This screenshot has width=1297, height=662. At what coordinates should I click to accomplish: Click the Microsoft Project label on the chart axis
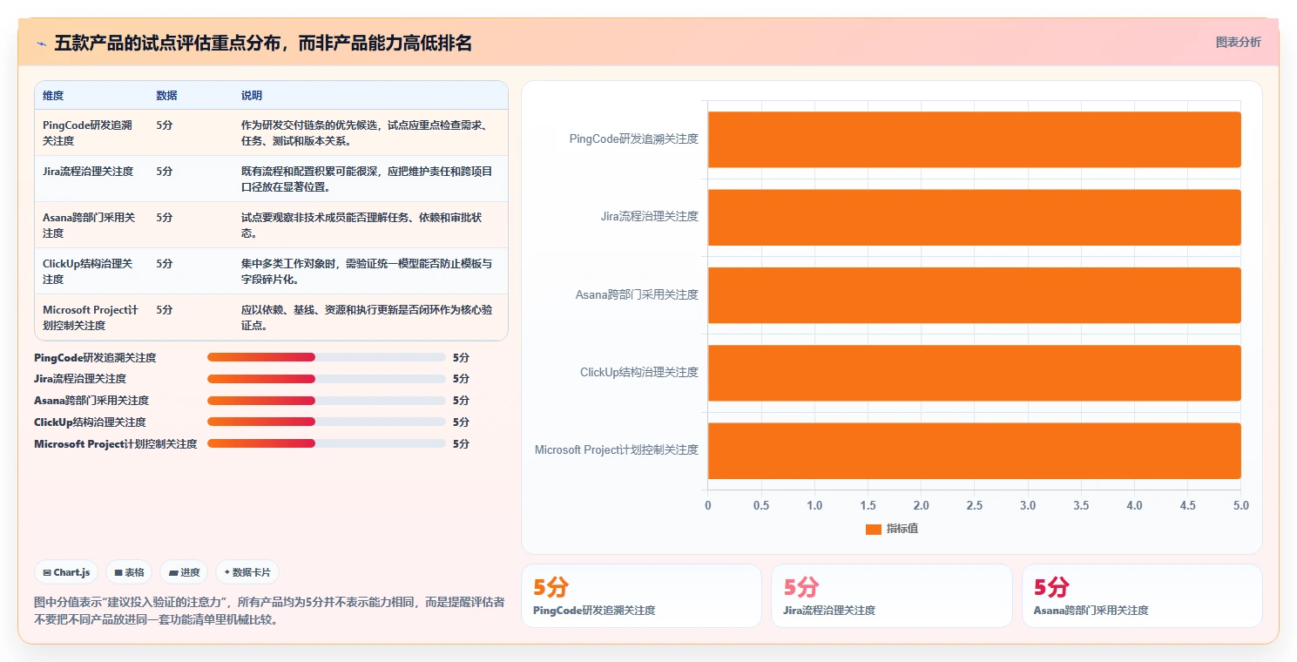tap(617, 449)
